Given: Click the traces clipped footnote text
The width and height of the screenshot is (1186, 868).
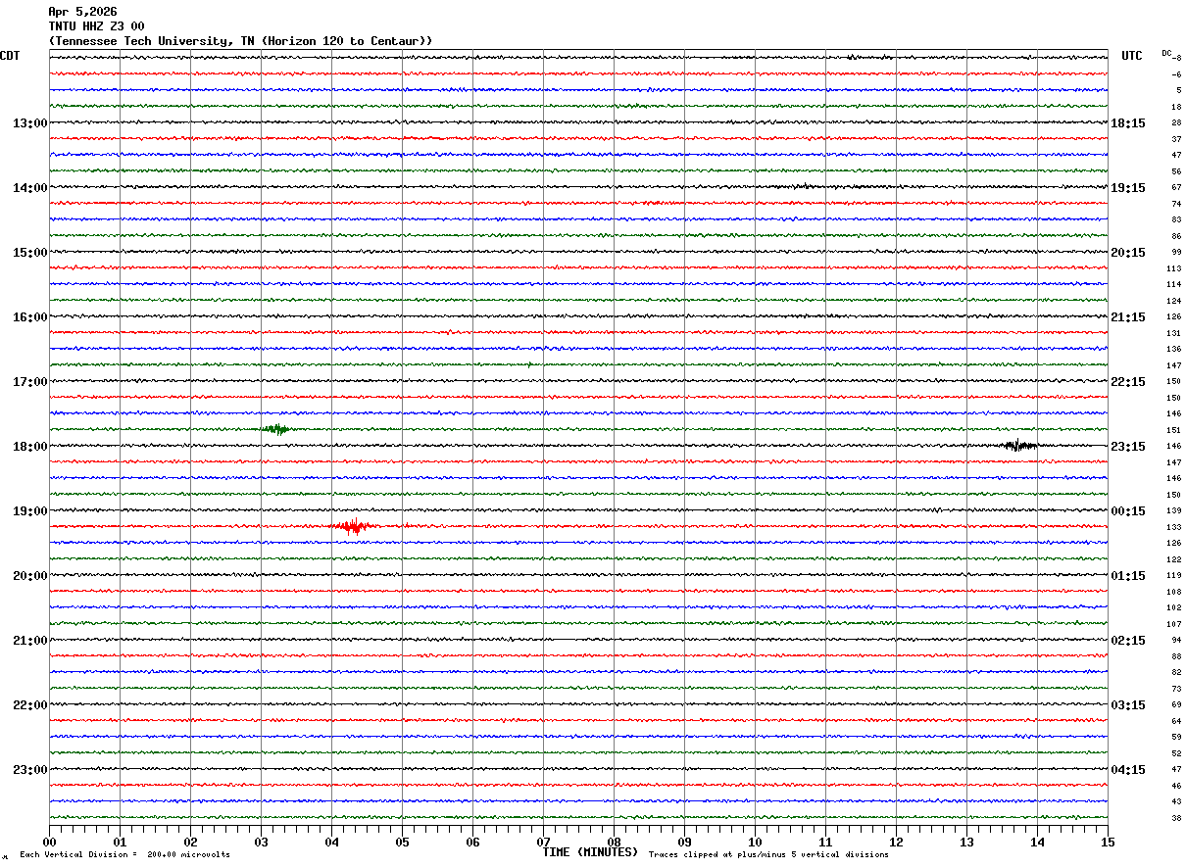Looking at the screenshot, I should 768,855.
